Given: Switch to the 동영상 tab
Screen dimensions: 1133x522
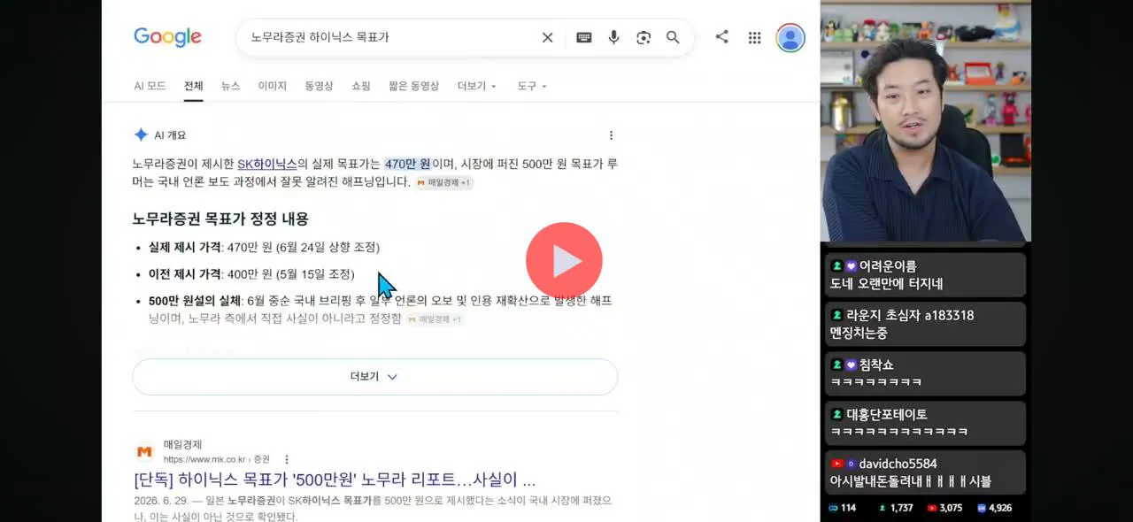Looking at the screenshot, I should click(319, 86).
